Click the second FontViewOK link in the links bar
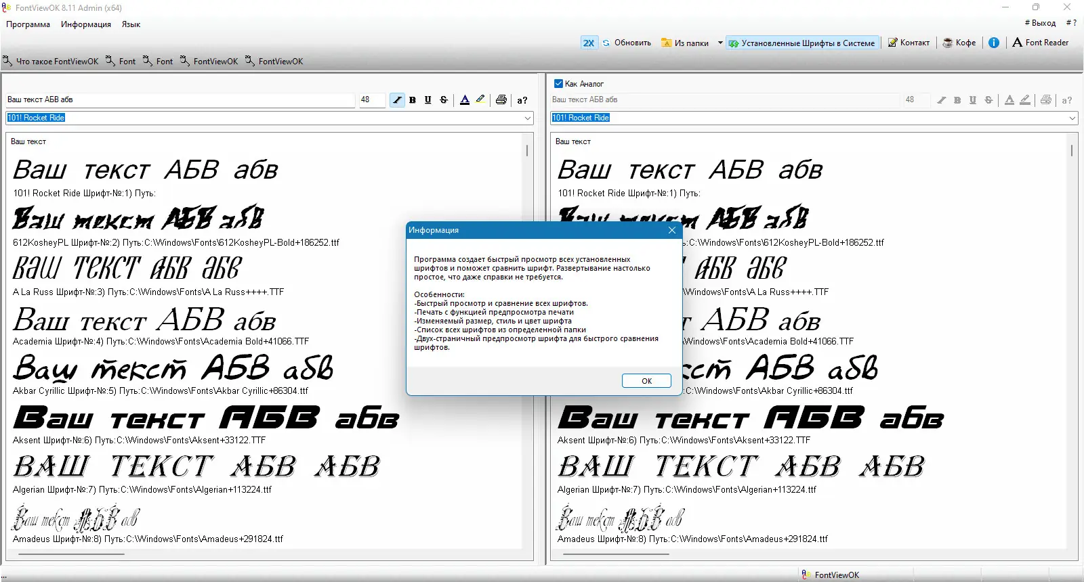 pyautogui.click(x=274, y=61)
